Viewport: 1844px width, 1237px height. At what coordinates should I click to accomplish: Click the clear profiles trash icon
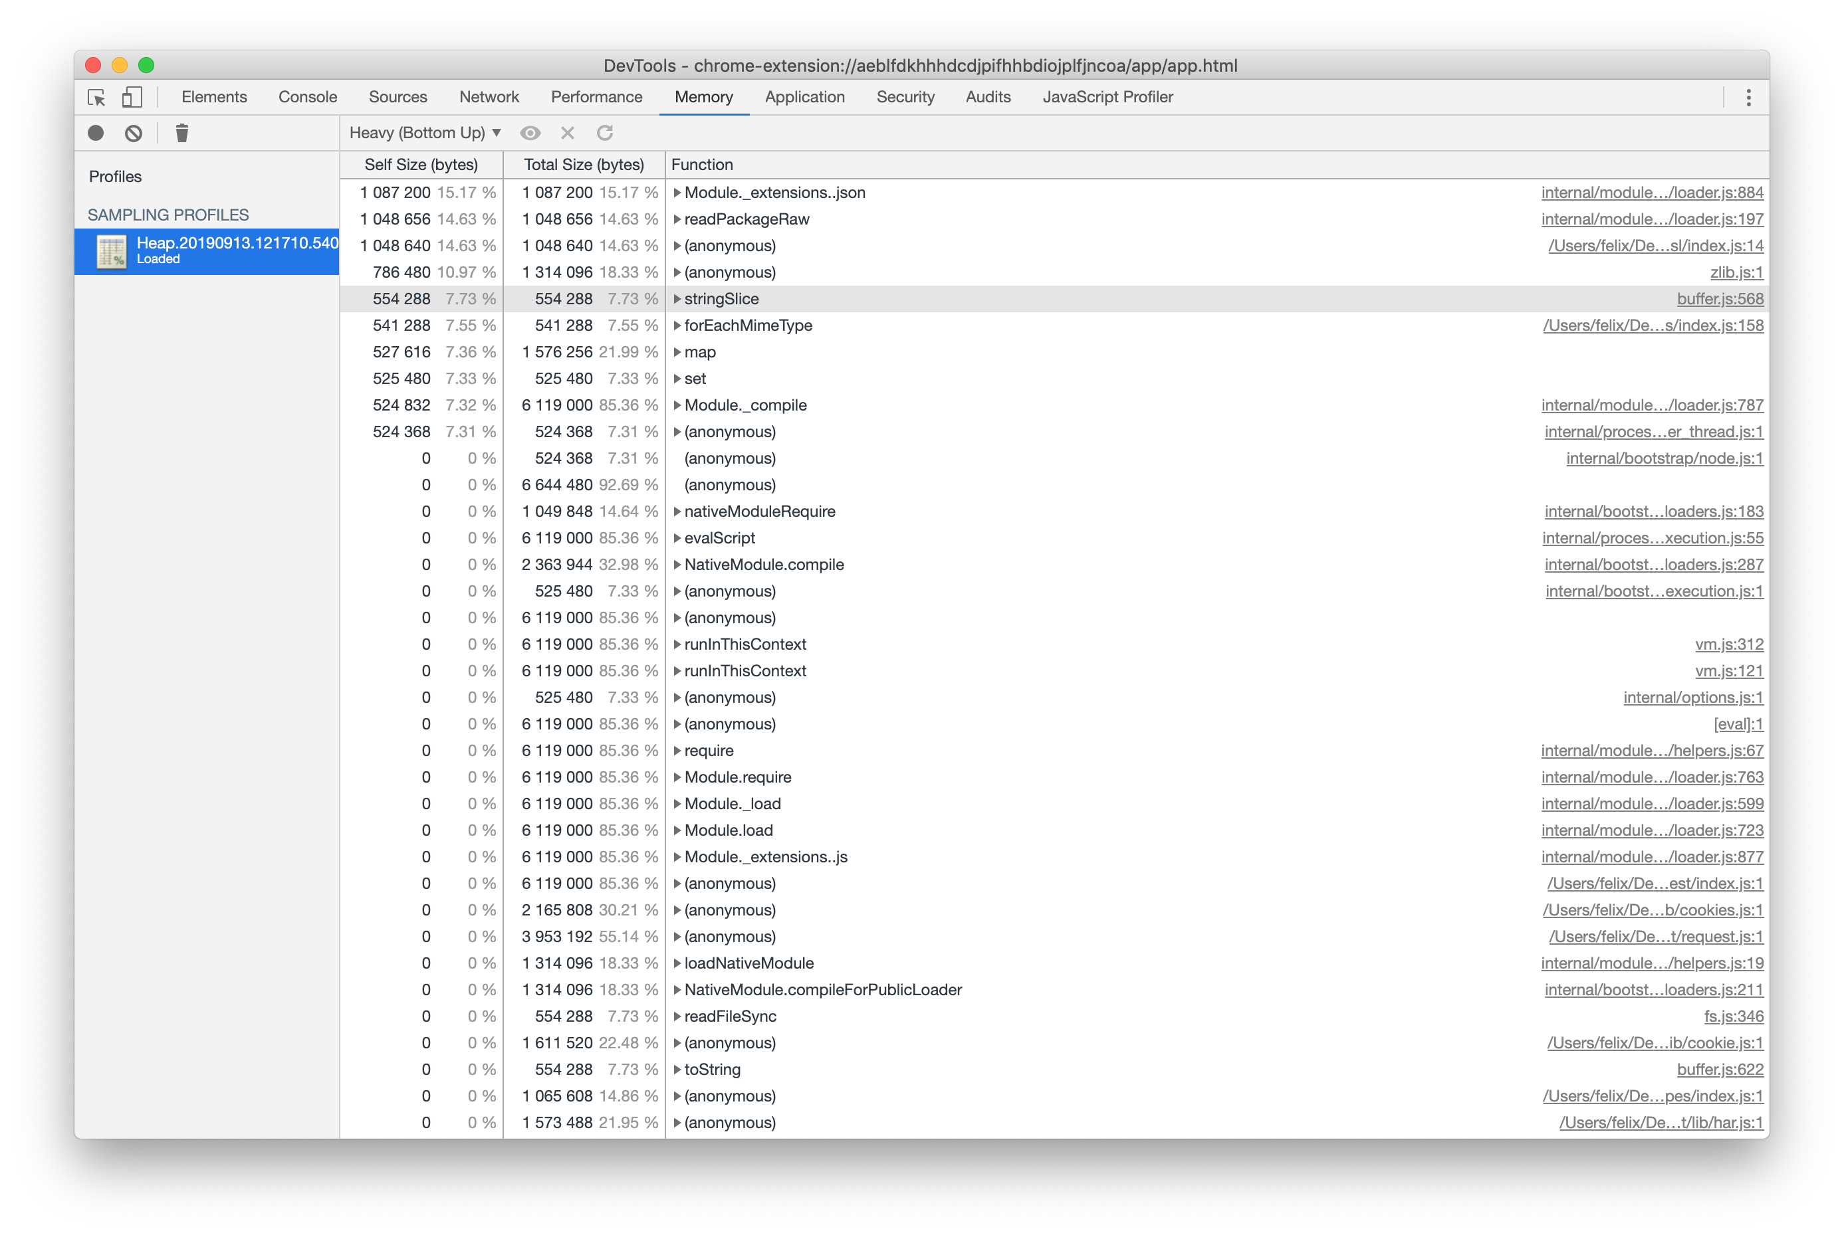[x=181, y=133]
